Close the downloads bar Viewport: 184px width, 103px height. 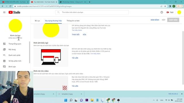(x=182, y=94)
